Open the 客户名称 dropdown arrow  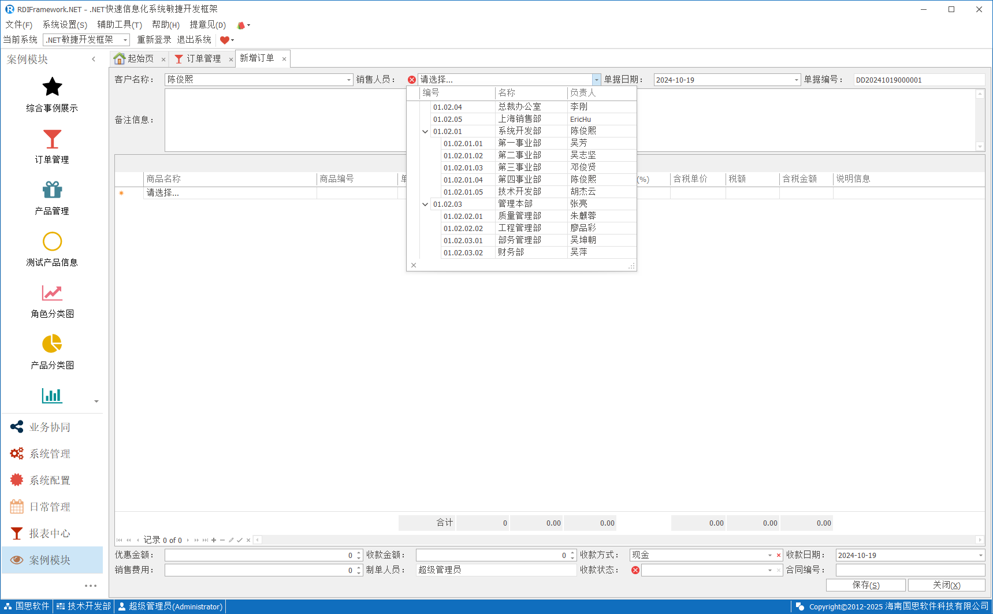(349, 80)
